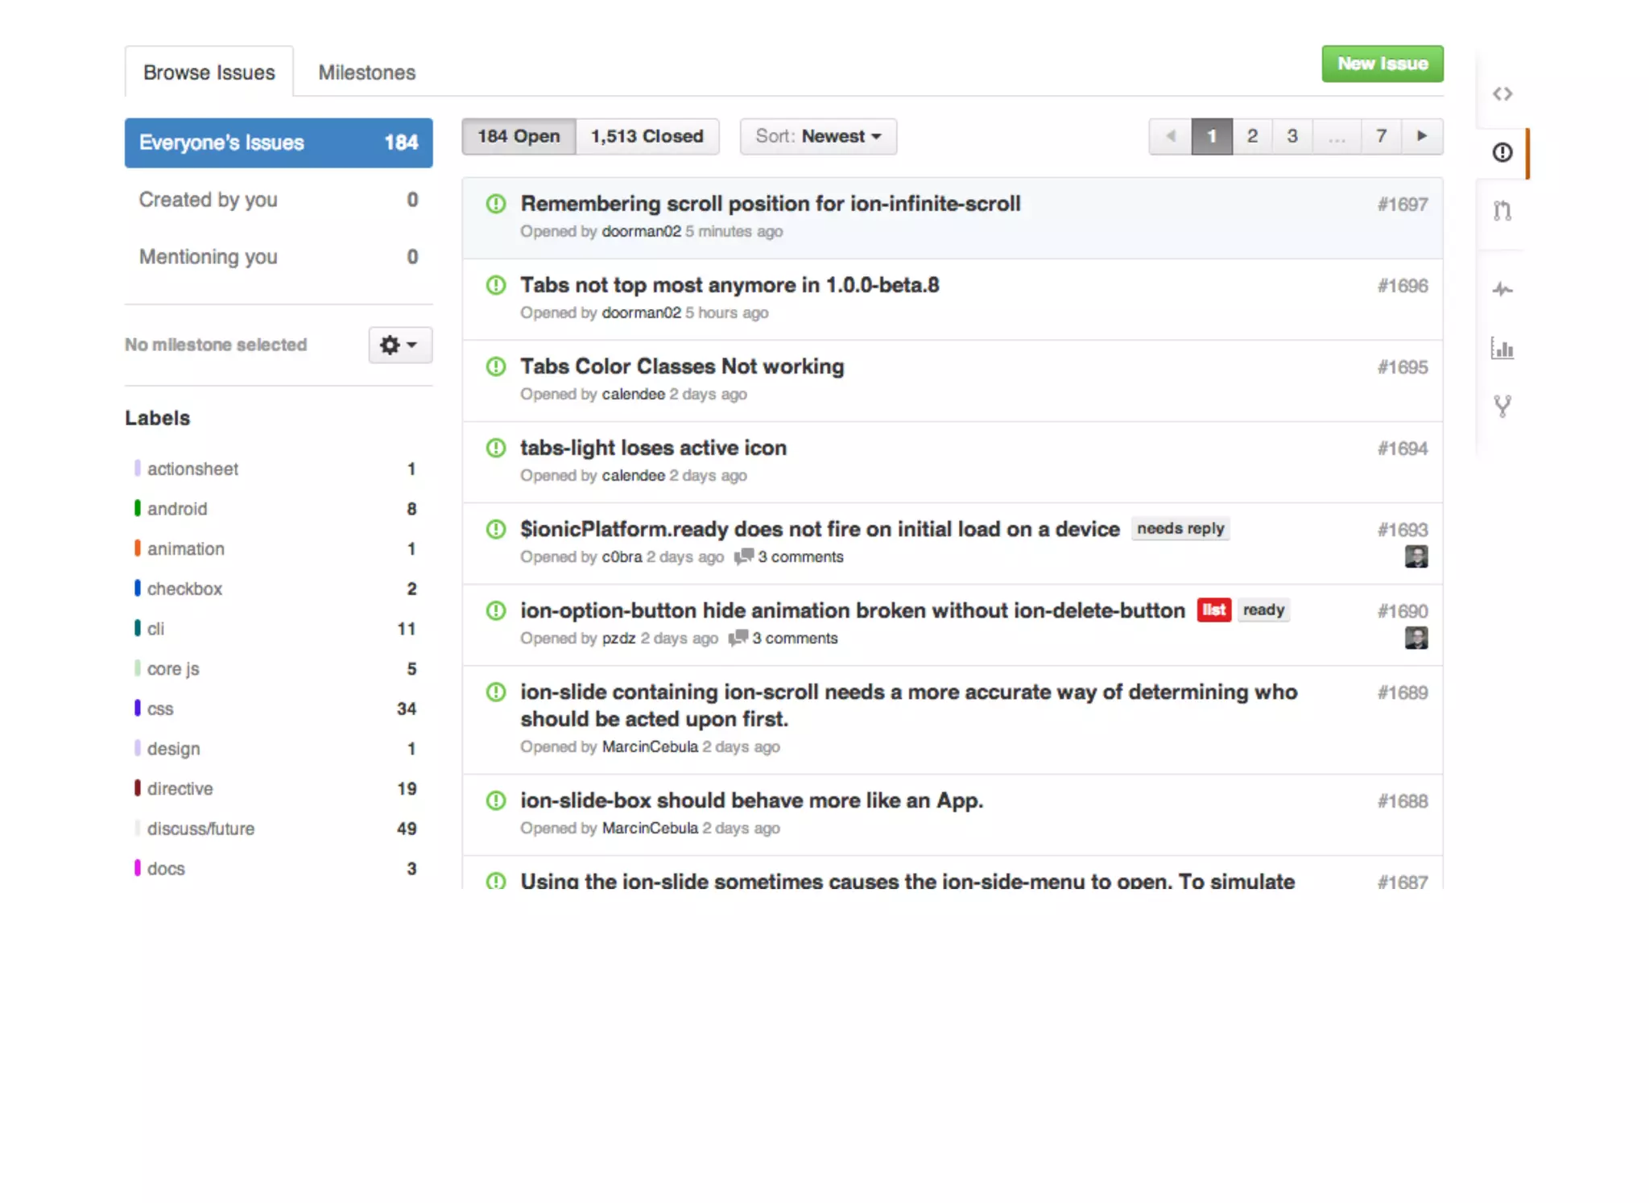Open the Sort: Newest dropdown
1649x1203 pixels.
pyautogui.click(x=817, y=136)
